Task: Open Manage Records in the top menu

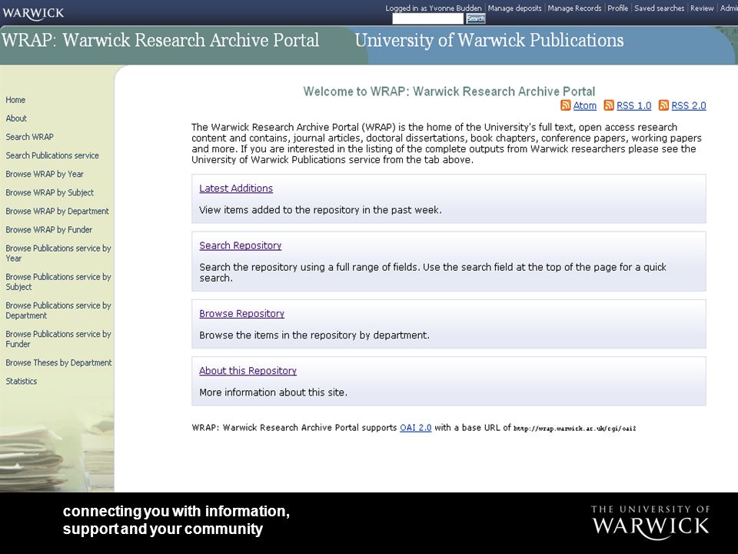Action: click(574, 8)
